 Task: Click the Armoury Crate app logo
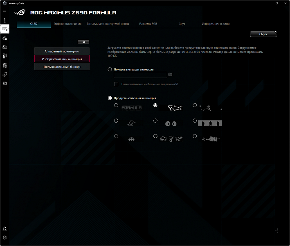coord(4,3)
